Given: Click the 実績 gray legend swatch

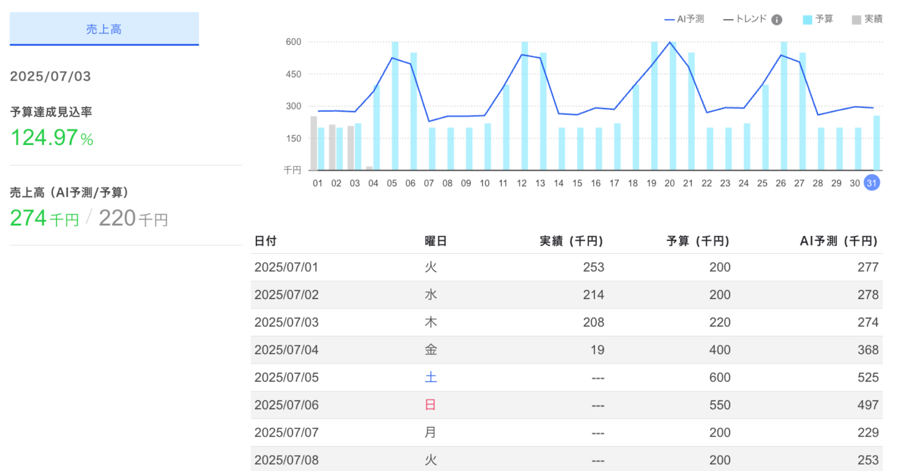Looking at the screenshot, I should pos(856,19).
